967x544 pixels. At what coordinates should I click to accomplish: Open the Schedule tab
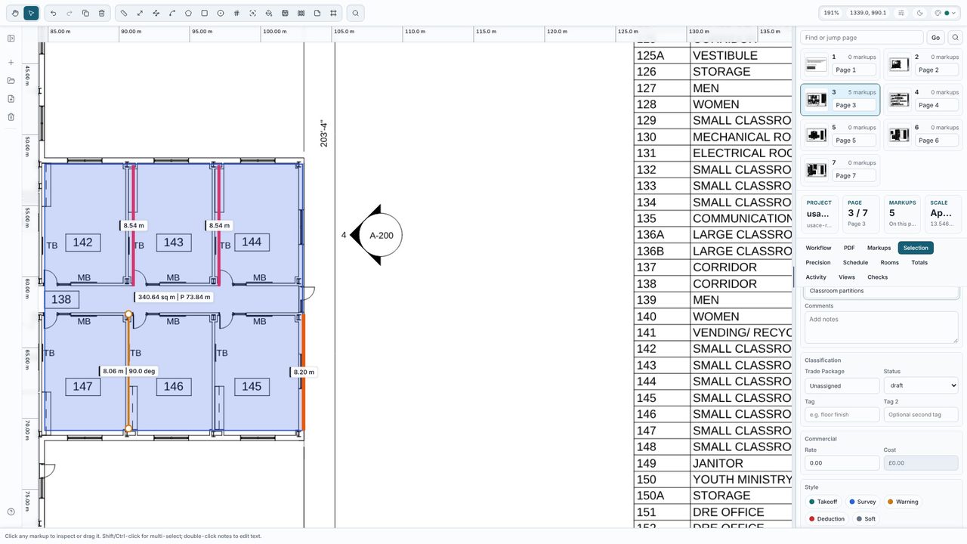coord(855,263)
